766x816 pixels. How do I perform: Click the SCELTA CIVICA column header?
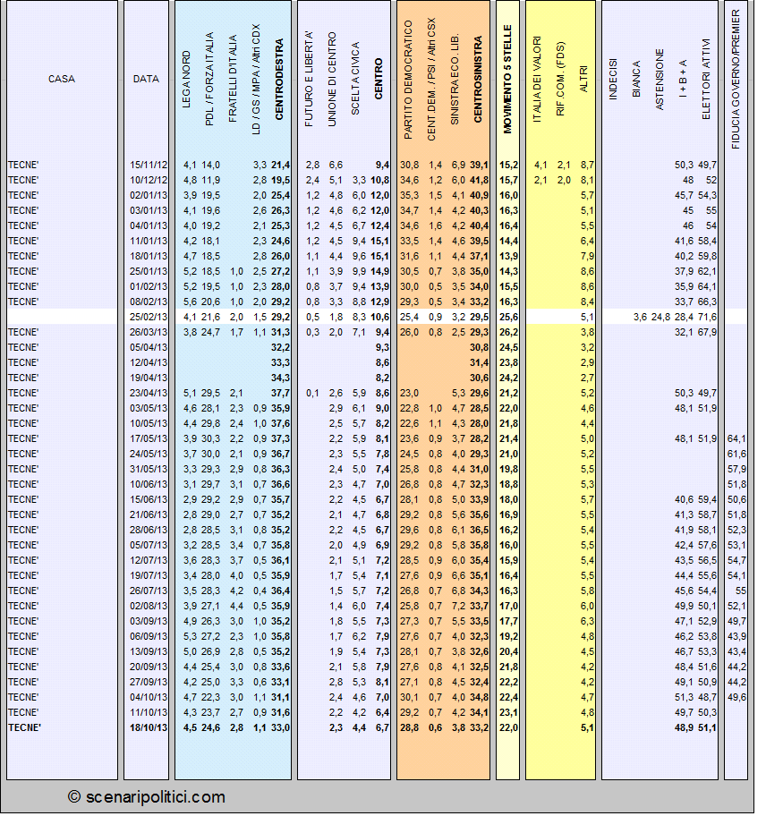(x=355, y=79)
